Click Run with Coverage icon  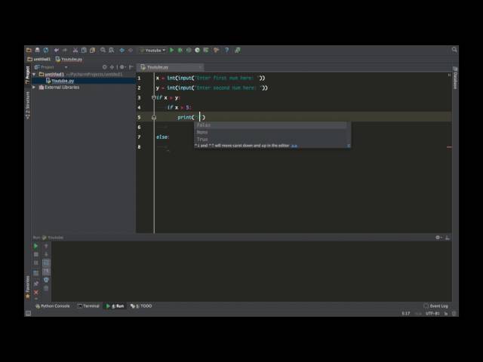pos(189,50)
